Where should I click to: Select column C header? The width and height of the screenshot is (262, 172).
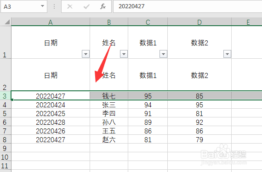coord(148,22)
